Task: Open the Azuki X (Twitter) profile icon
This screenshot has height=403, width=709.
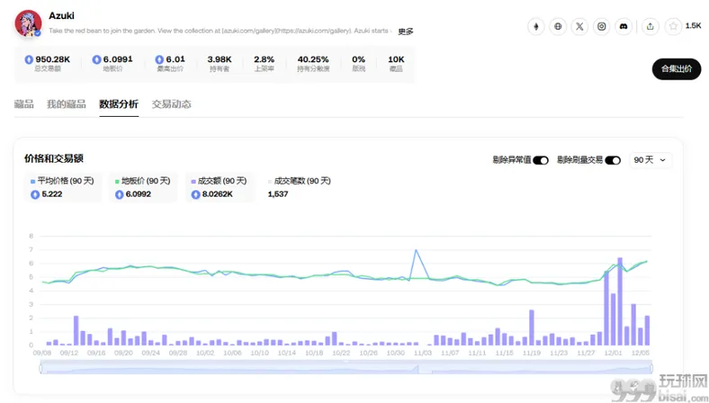Action: (579, 26)
